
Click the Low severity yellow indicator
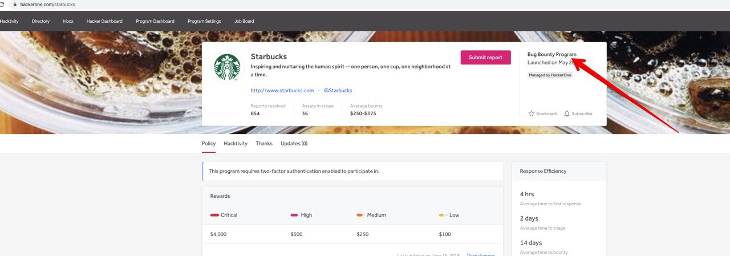443,215
